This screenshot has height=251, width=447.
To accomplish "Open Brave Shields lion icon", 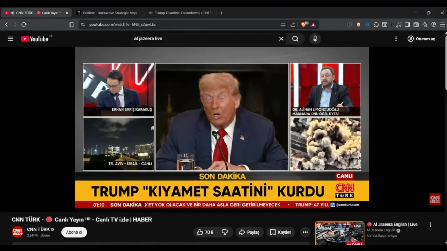I will 304,24.
